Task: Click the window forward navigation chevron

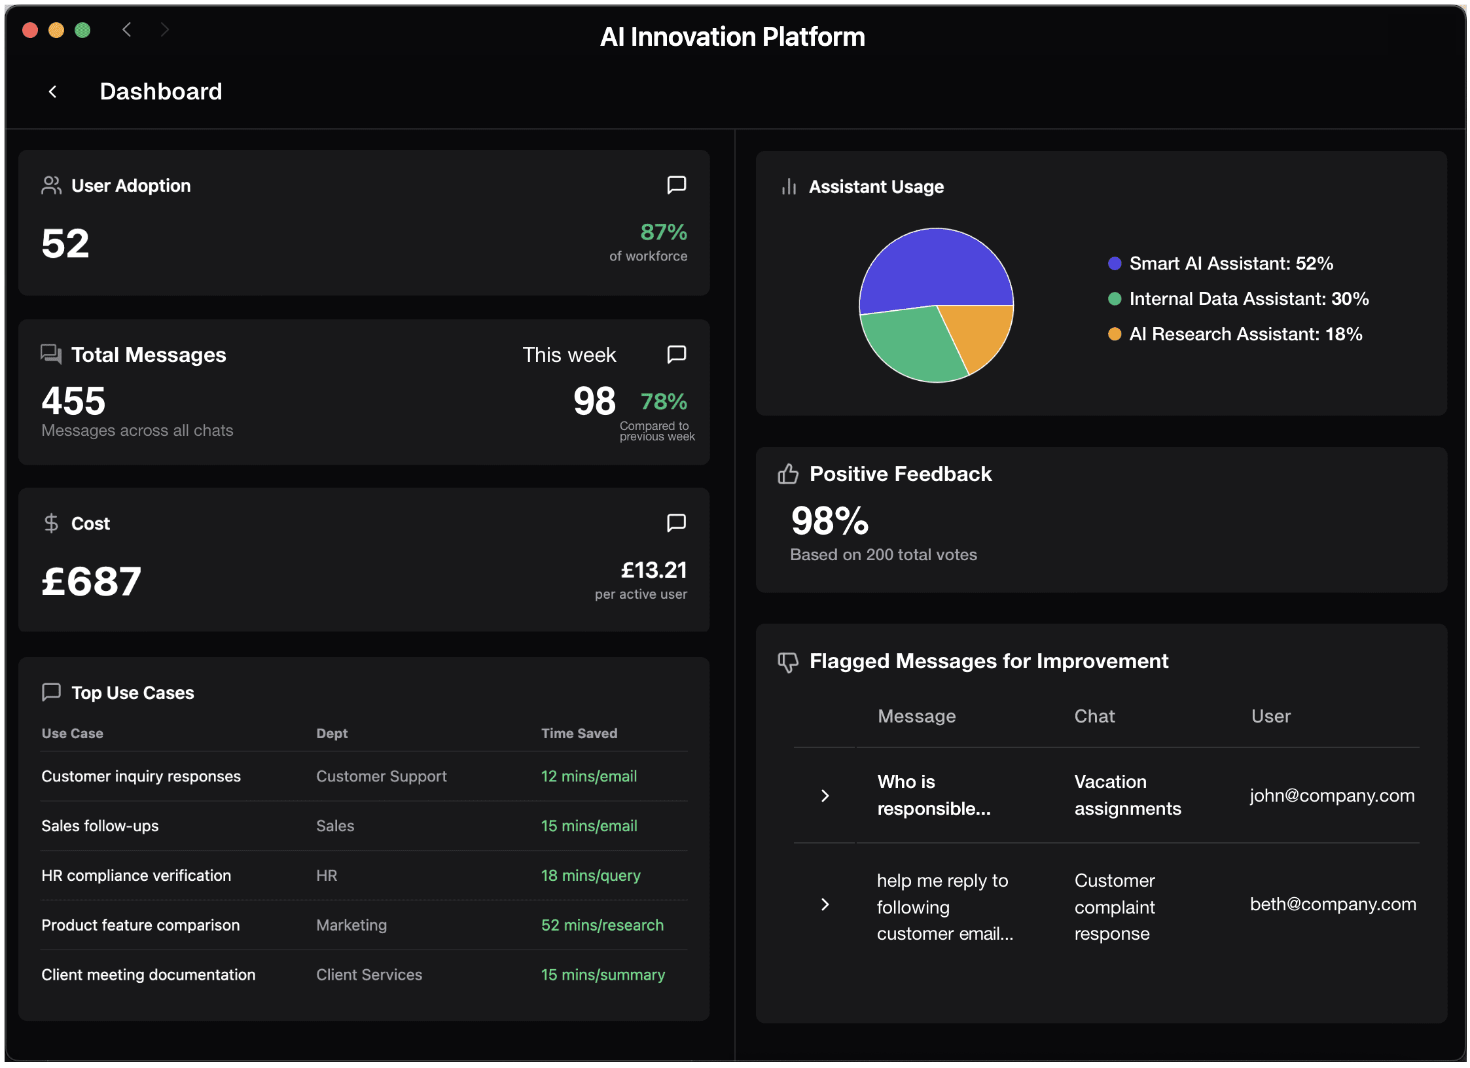Action: (x=164, y=29)
